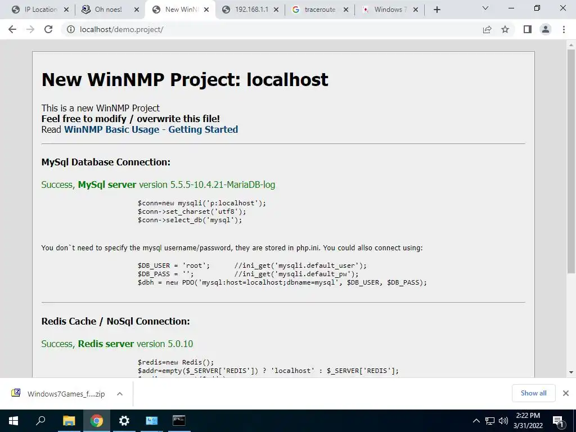
Task: Click the $dbh = new PDO code line
Action: pos(282,282)
